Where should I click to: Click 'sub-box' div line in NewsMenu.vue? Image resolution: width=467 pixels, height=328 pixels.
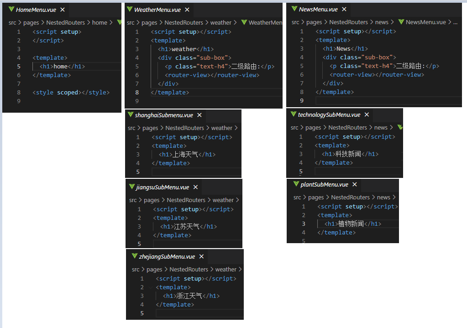coord(359,57)
